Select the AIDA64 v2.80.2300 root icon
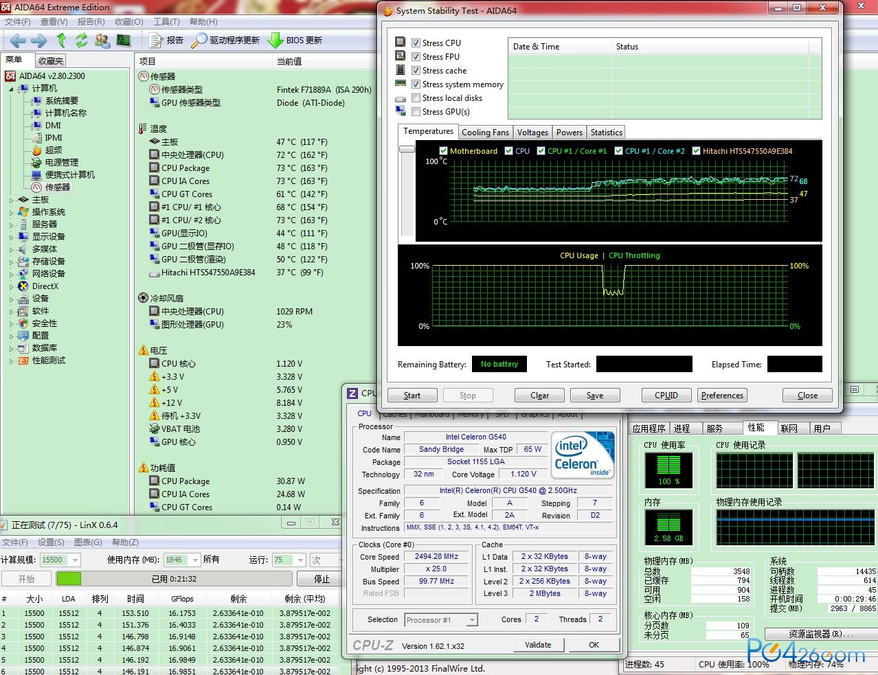 click(10, 76)
